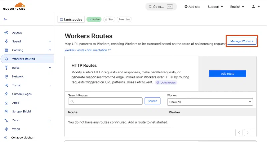Open Network in the sidebar
This screenshot has height=142, width=267.
[x=18, y=77]
